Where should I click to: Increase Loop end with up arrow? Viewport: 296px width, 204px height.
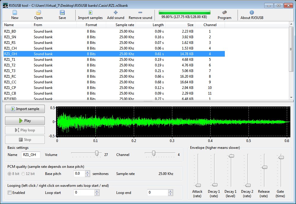[170, 191]
